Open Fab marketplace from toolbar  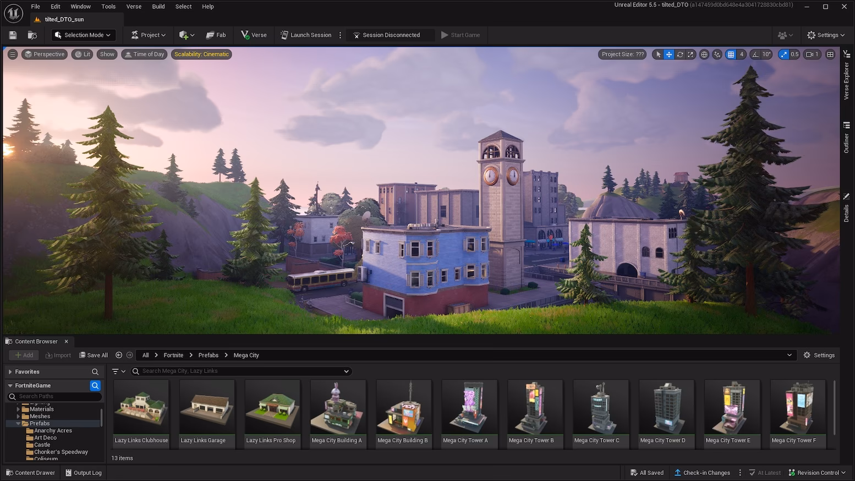tap(216, 35)
